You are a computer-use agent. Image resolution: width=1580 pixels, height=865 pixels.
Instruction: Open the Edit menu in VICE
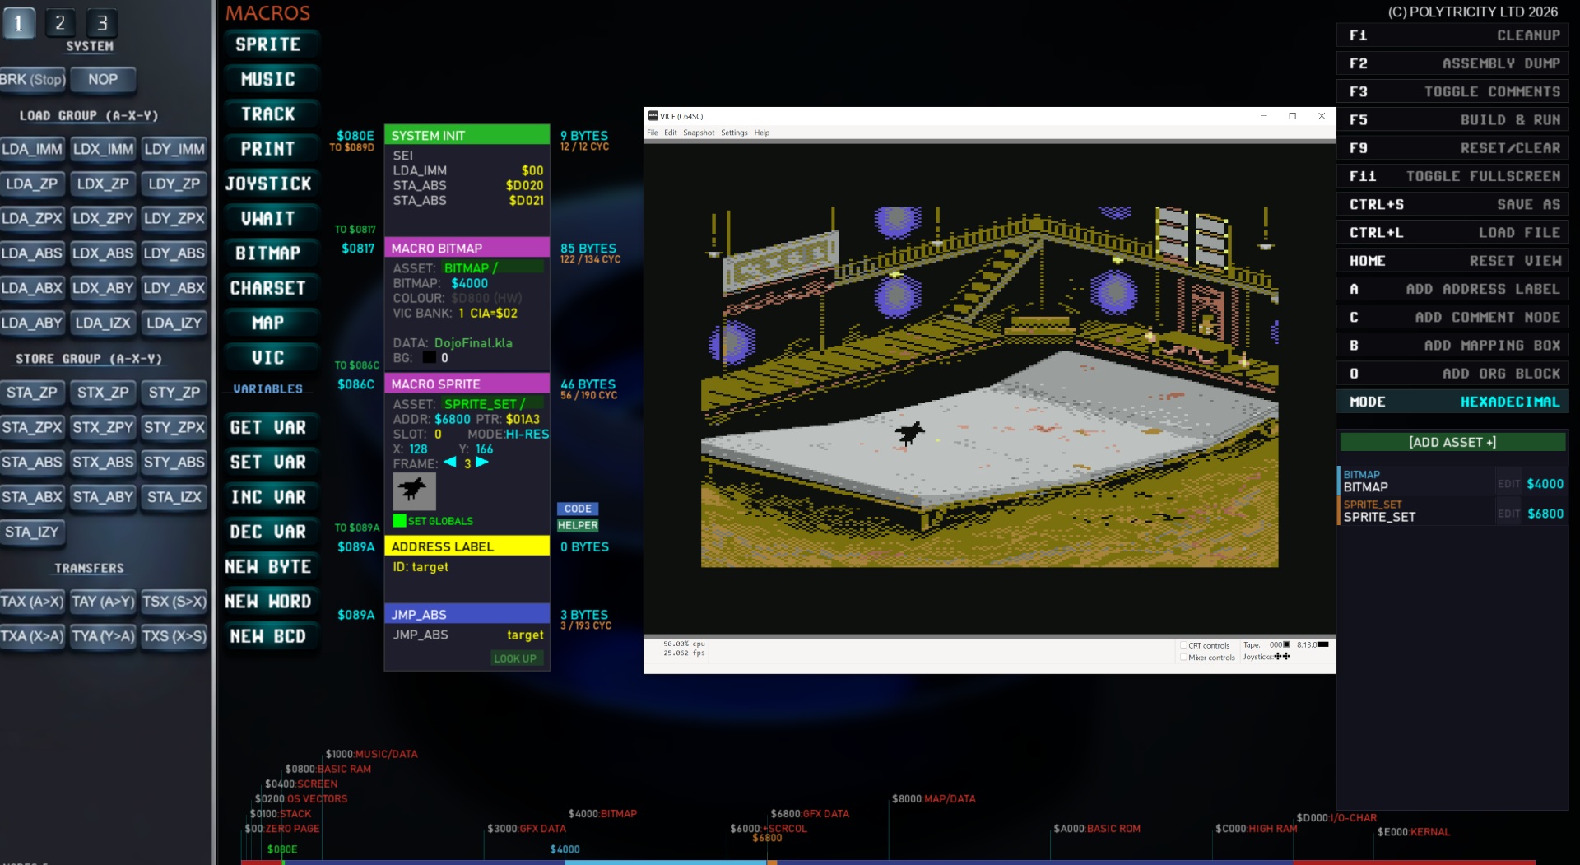671,133
